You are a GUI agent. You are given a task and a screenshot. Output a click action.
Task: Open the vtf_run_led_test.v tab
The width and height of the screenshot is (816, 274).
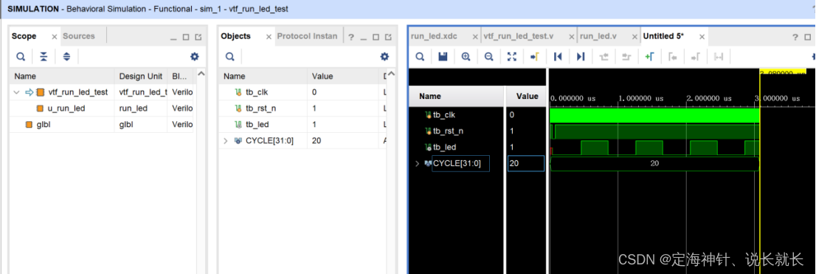(x=519, y=36)
